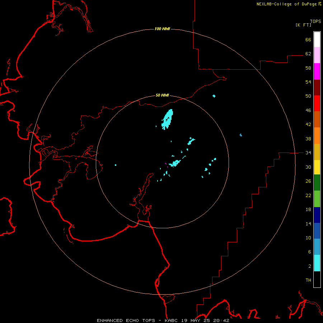Click the 50 value on the legend
323x323 pixels.
click(x=308, y=96)
